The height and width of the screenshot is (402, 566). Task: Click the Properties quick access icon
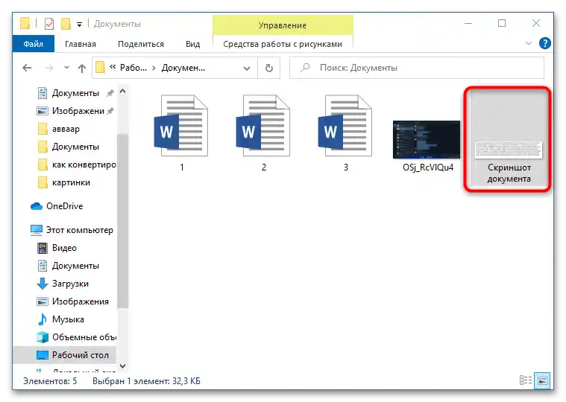point(49,24)
